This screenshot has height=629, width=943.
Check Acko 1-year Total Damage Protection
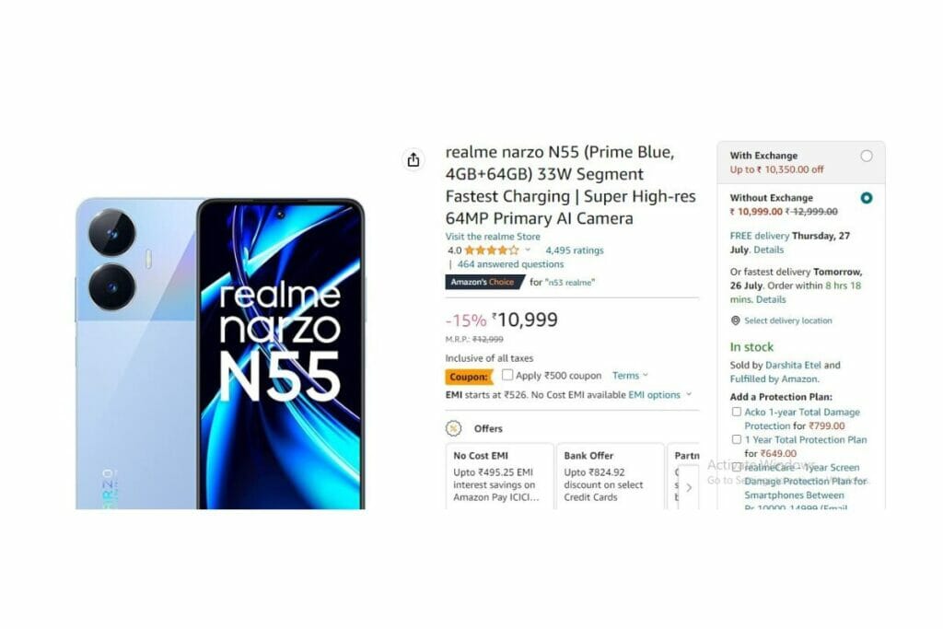pos(736,412)
